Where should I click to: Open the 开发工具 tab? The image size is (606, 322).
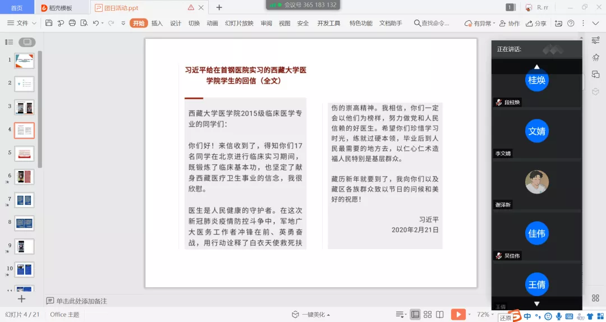click(329, 23)
